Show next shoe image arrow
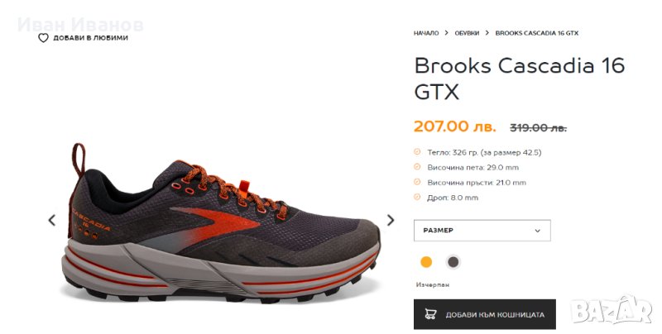 (x=391, y=220)
